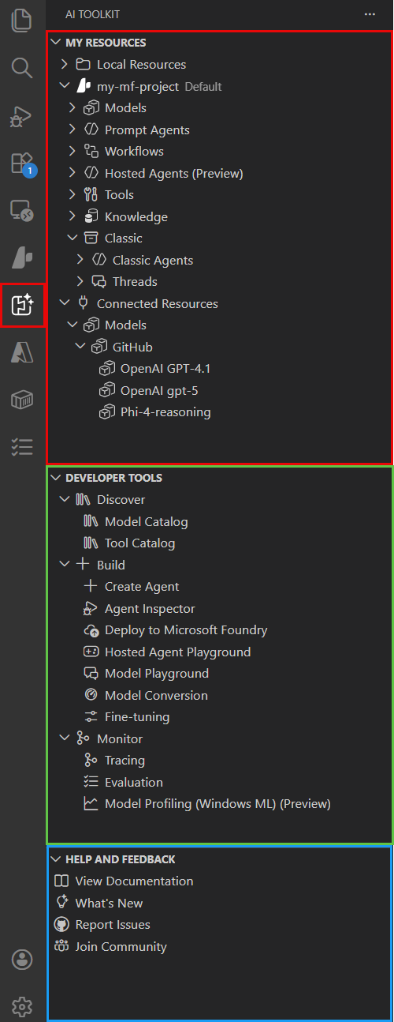Click the Model Catalog library icon
Viewport: 394px width, 1022px height.
pos(91,521)
